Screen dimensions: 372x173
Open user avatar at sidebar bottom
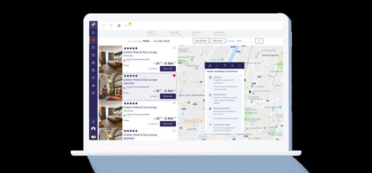click(x=93, y=129)
